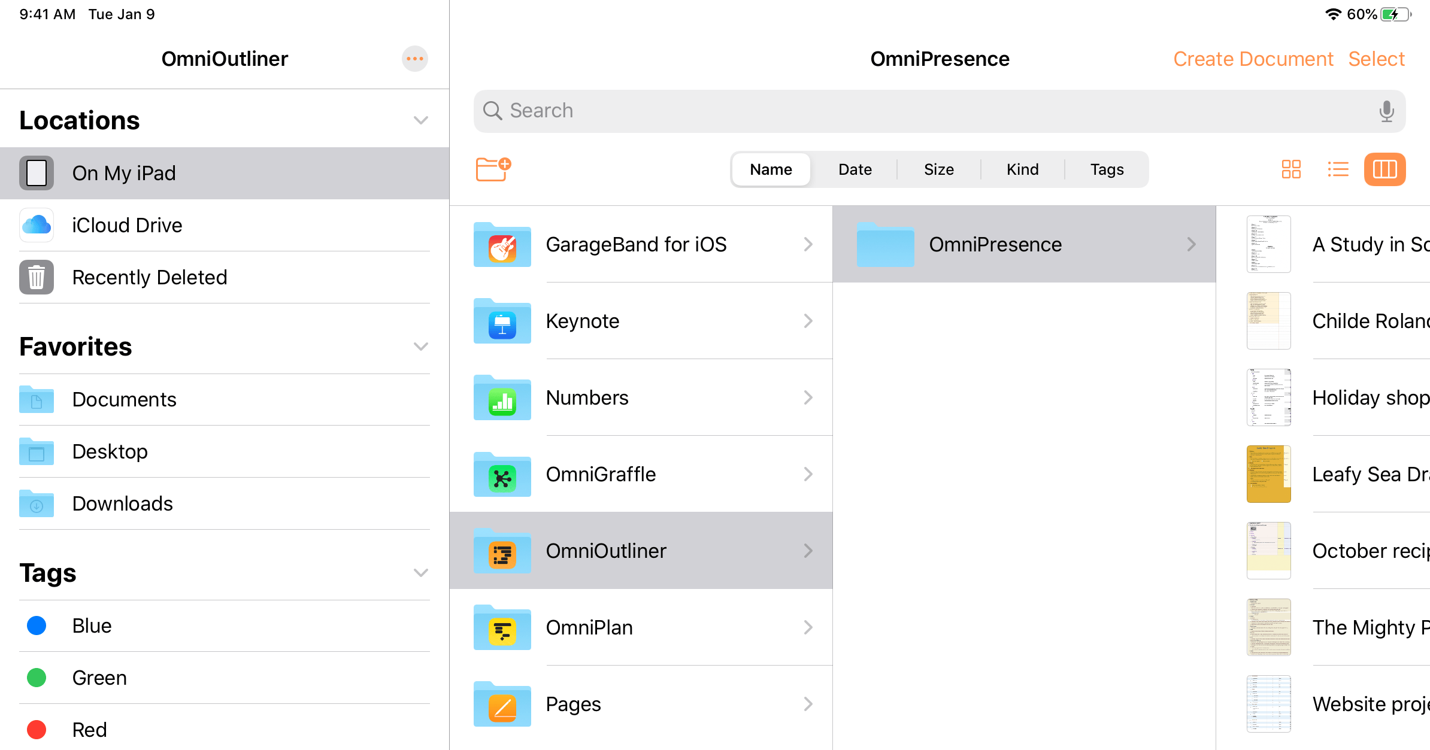This screenshot has height=750, width=1430.
Task: Tap the Downloads favorite folder icon
Action: tap(37, 503)
